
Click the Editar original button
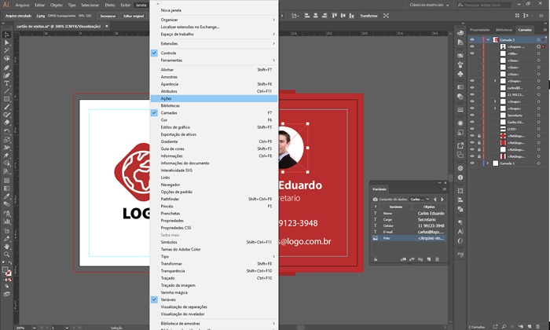click(134, 16)
